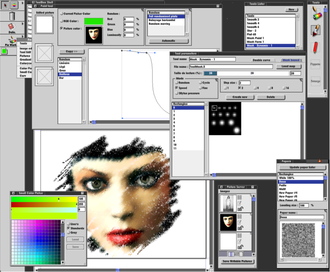This screenshot has height=272, width=330.
Task: Enable the Random mode radio button
Action: [177, 83]
